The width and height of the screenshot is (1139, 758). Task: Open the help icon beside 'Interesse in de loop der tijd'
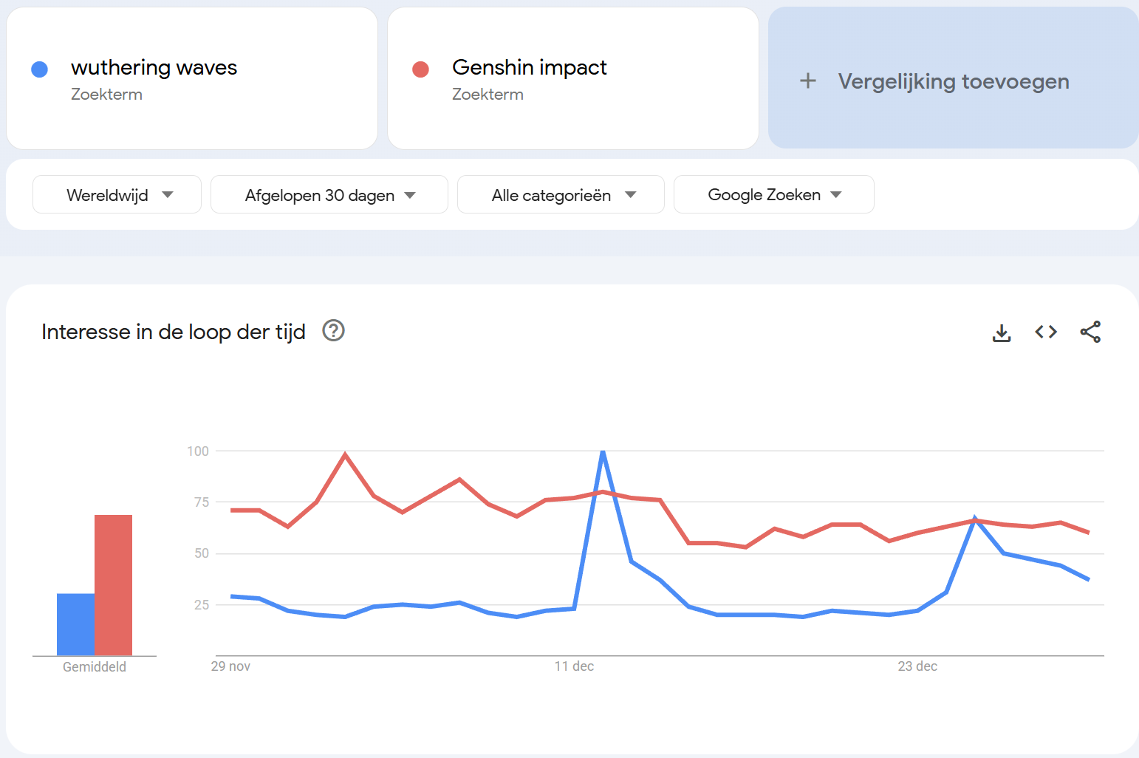click(x=334, y=330)
